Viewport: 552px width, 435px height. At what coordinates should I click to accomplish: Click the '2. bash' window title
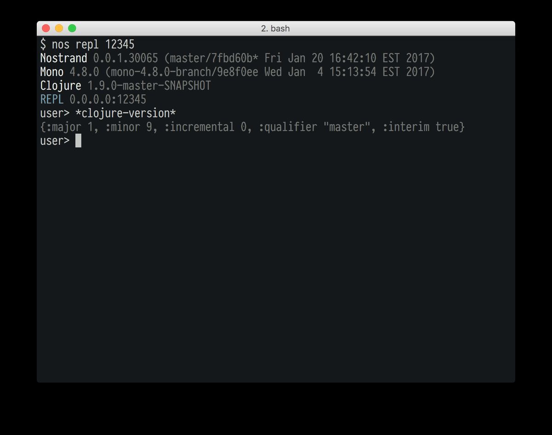point(276,29)
